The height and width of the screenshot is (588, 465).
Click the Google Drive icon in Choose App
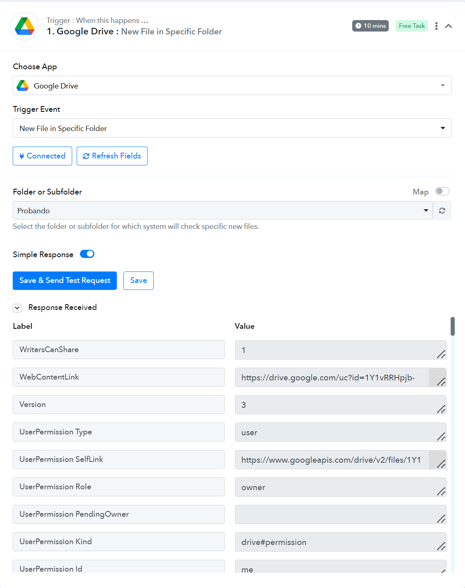pos(23,86)
